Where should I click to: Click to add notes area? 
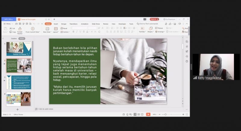click(x=46, y=109)
